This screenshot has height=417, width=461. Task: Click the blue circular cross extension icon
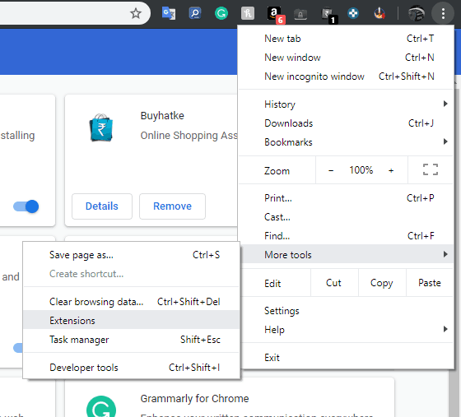point(353,13)
